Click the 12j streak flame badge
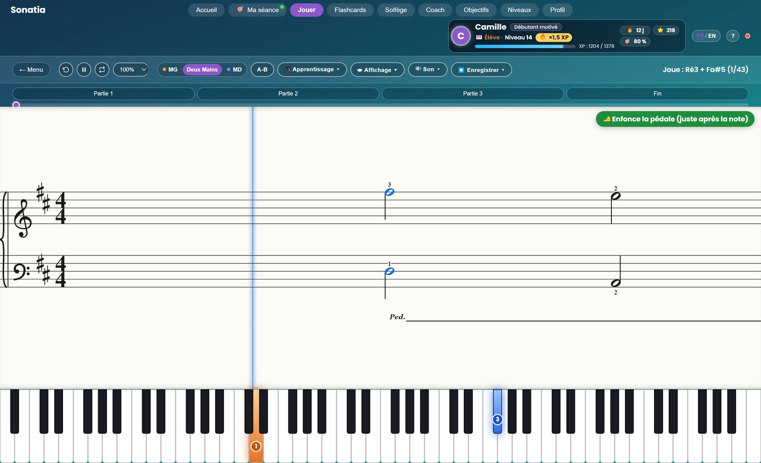761x463 pixels. (x=635, y=30)
